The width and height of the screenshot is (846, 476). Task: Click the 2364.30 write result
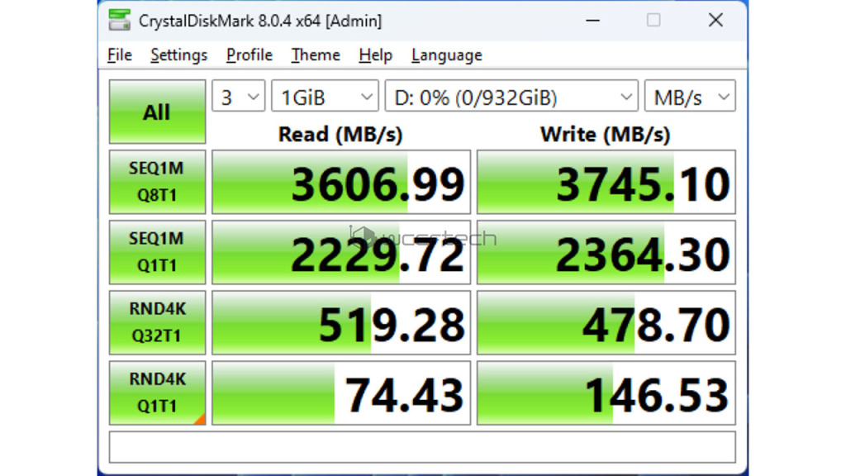point(606,252)
